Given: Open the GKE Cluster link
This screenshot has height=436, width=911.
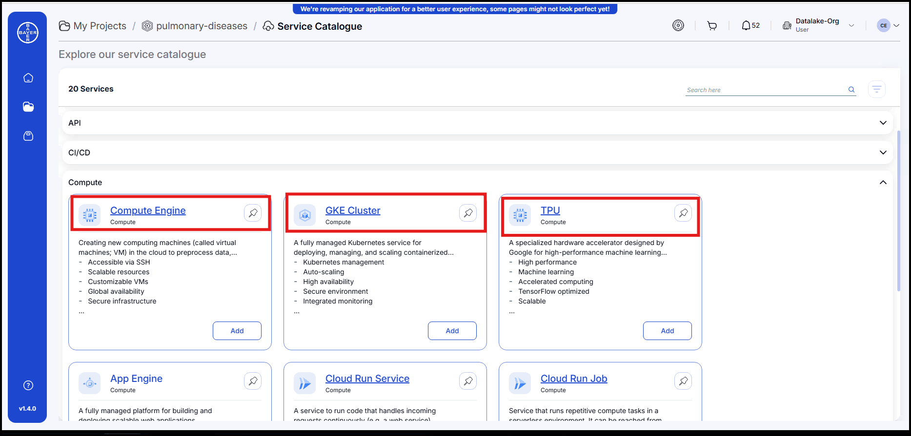Looking at the screenshot, I should coord(353,210).
